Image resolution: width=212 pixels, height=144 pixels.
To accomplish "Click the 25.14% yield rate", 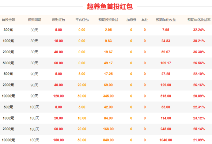I will coord(199,129).
